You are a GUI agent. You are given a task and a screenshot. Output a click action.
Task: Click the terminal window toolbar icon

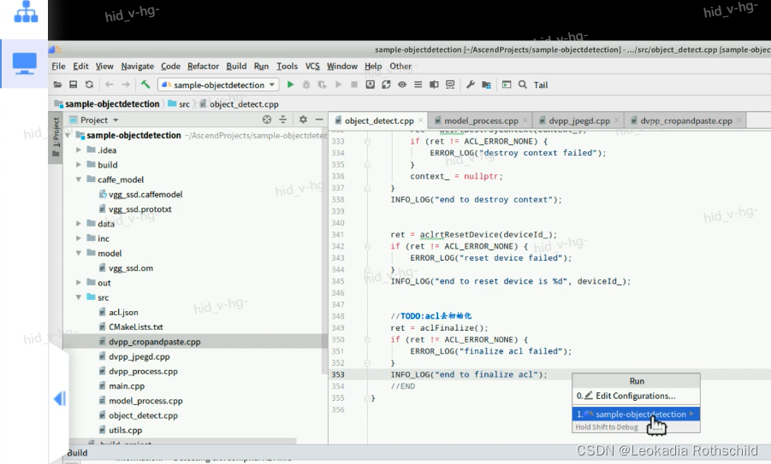pyautogui.click(x=507, y=85)
